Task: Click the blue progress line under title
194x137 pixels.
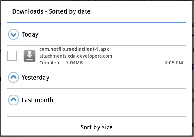Action: (96, 22)
